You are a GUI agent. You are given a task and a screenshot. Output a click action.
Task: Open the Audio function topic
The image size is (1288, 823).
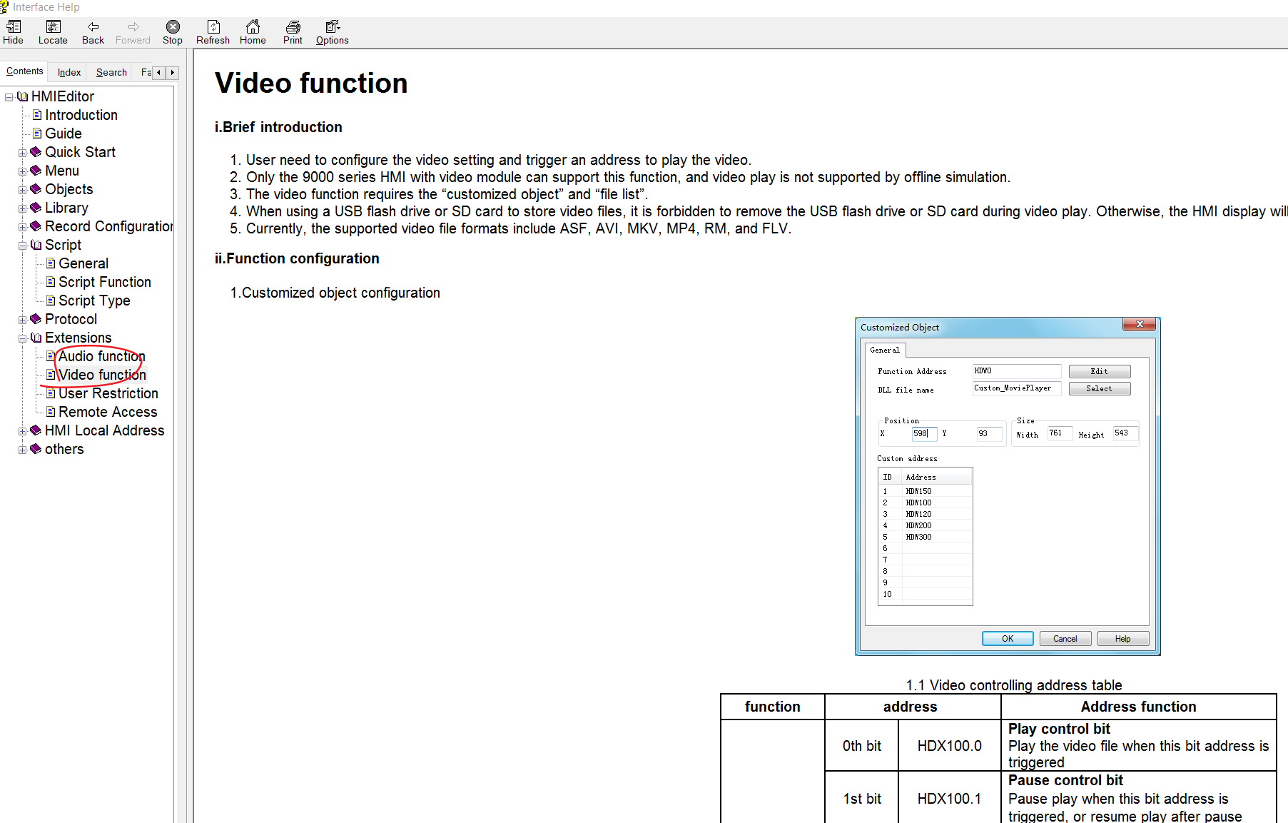[101, 356]
